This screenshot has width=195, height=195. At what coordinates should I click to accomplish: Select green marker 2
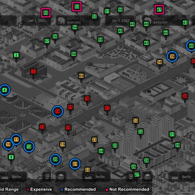[16, 55]
